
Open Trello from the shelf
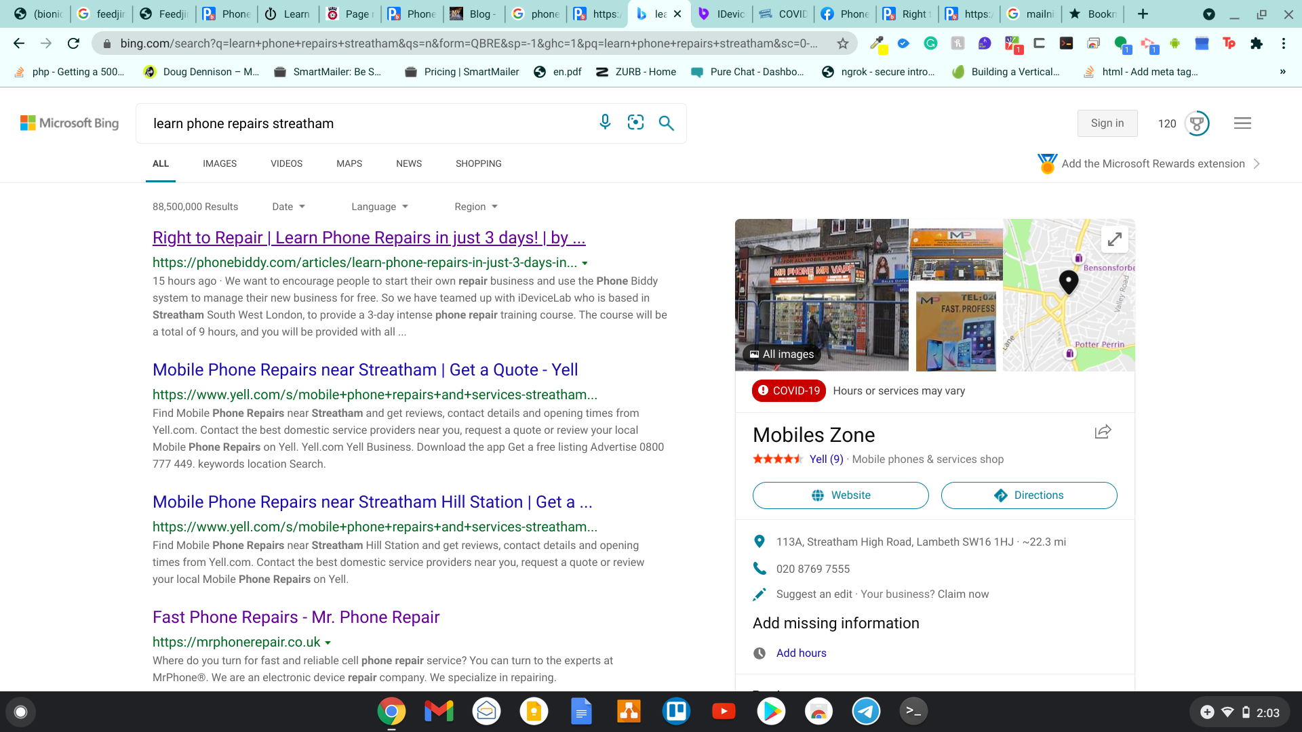676,711
